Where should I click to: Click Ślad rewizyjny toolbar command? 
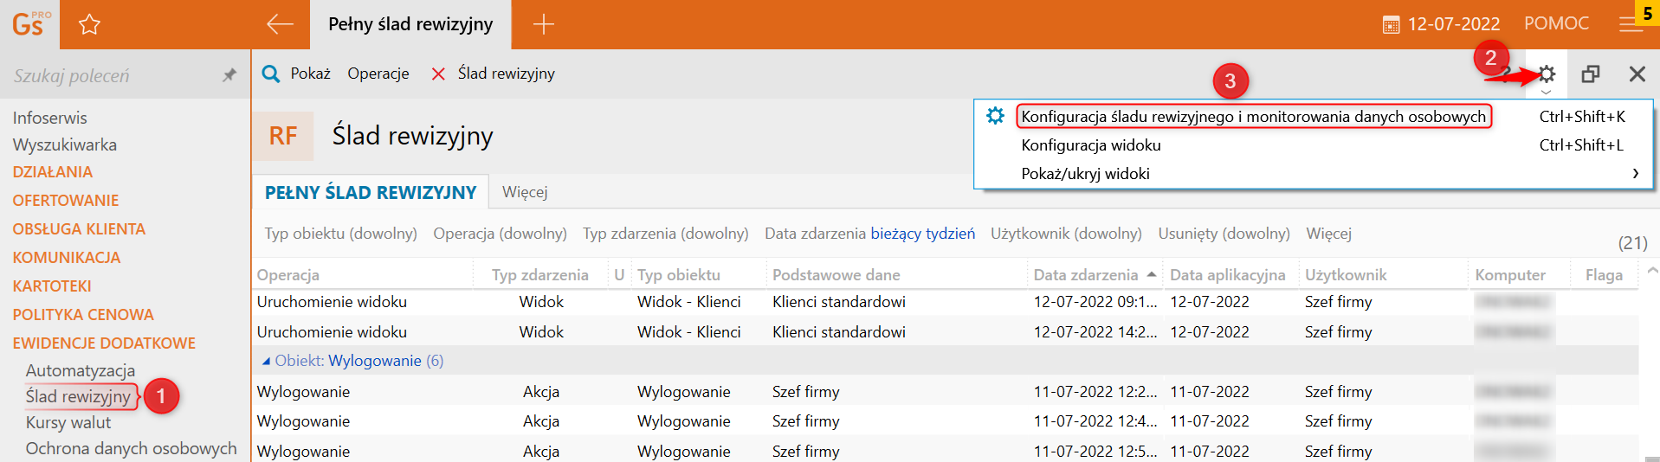(507, 74)
